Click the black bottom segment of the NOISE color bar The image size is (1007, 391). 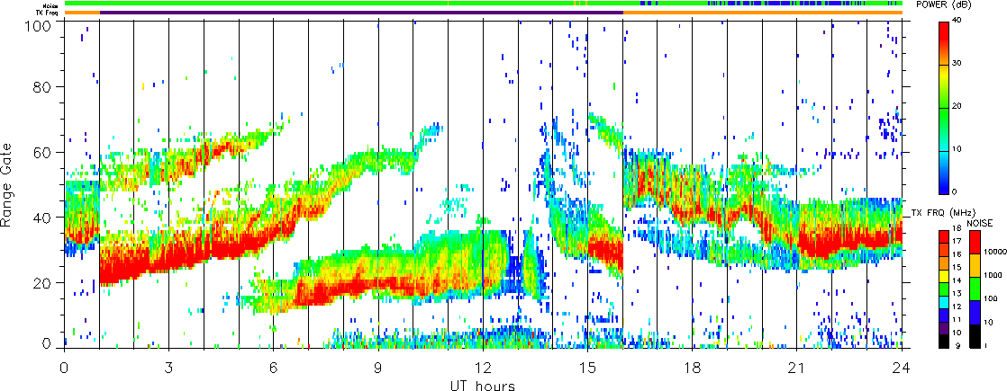coord(975,336)
